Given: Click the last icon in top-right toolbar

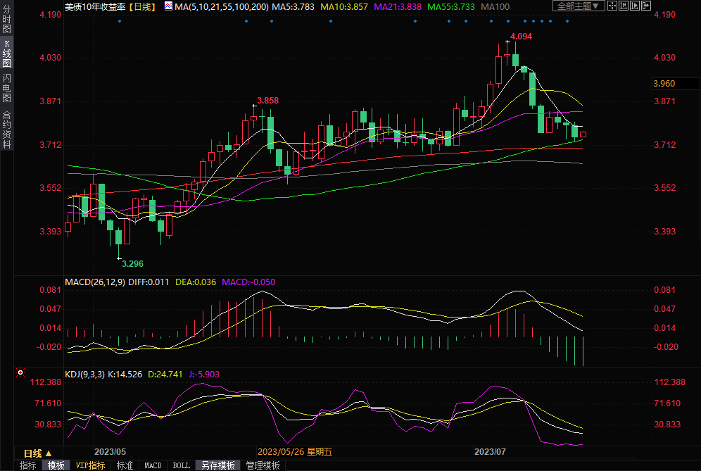Looking at the screenshot, I should tap(644, 6).
